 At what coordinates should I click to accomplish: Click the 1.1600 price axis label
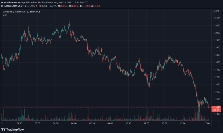tap(217, 92)
